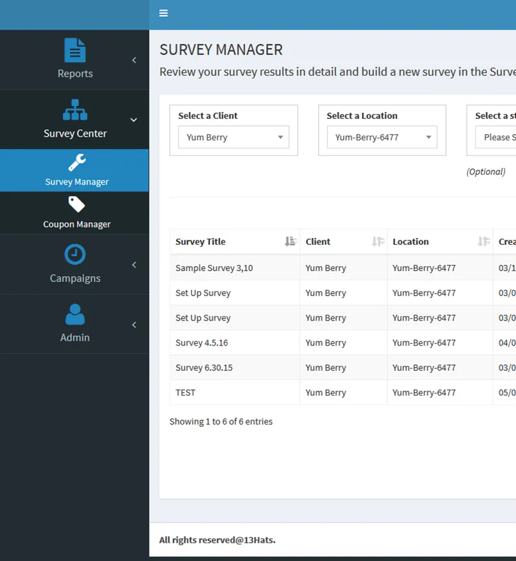Click the Survey Center hierarchy icon
516x561 pixels.
coord(75,110)
